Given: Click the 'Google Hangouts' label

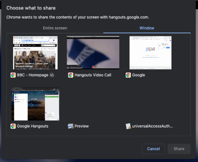Looking at the screenshot, I should point(32,126).
